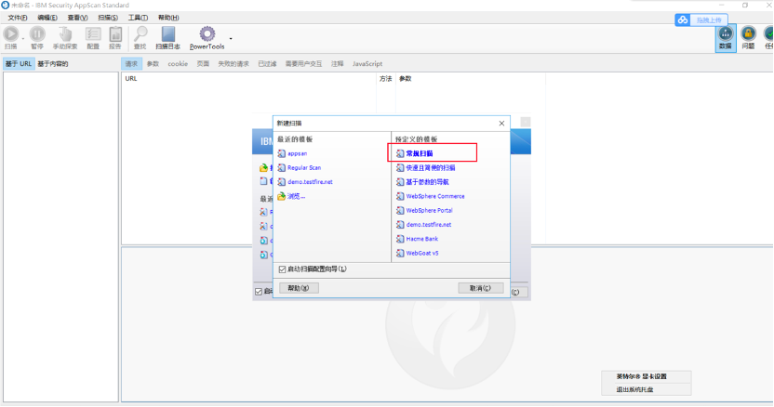The height and width of the screenshot is (407, 774).
Task: Click the Browse (浏览...) folder icon
Action: (281, 196)
